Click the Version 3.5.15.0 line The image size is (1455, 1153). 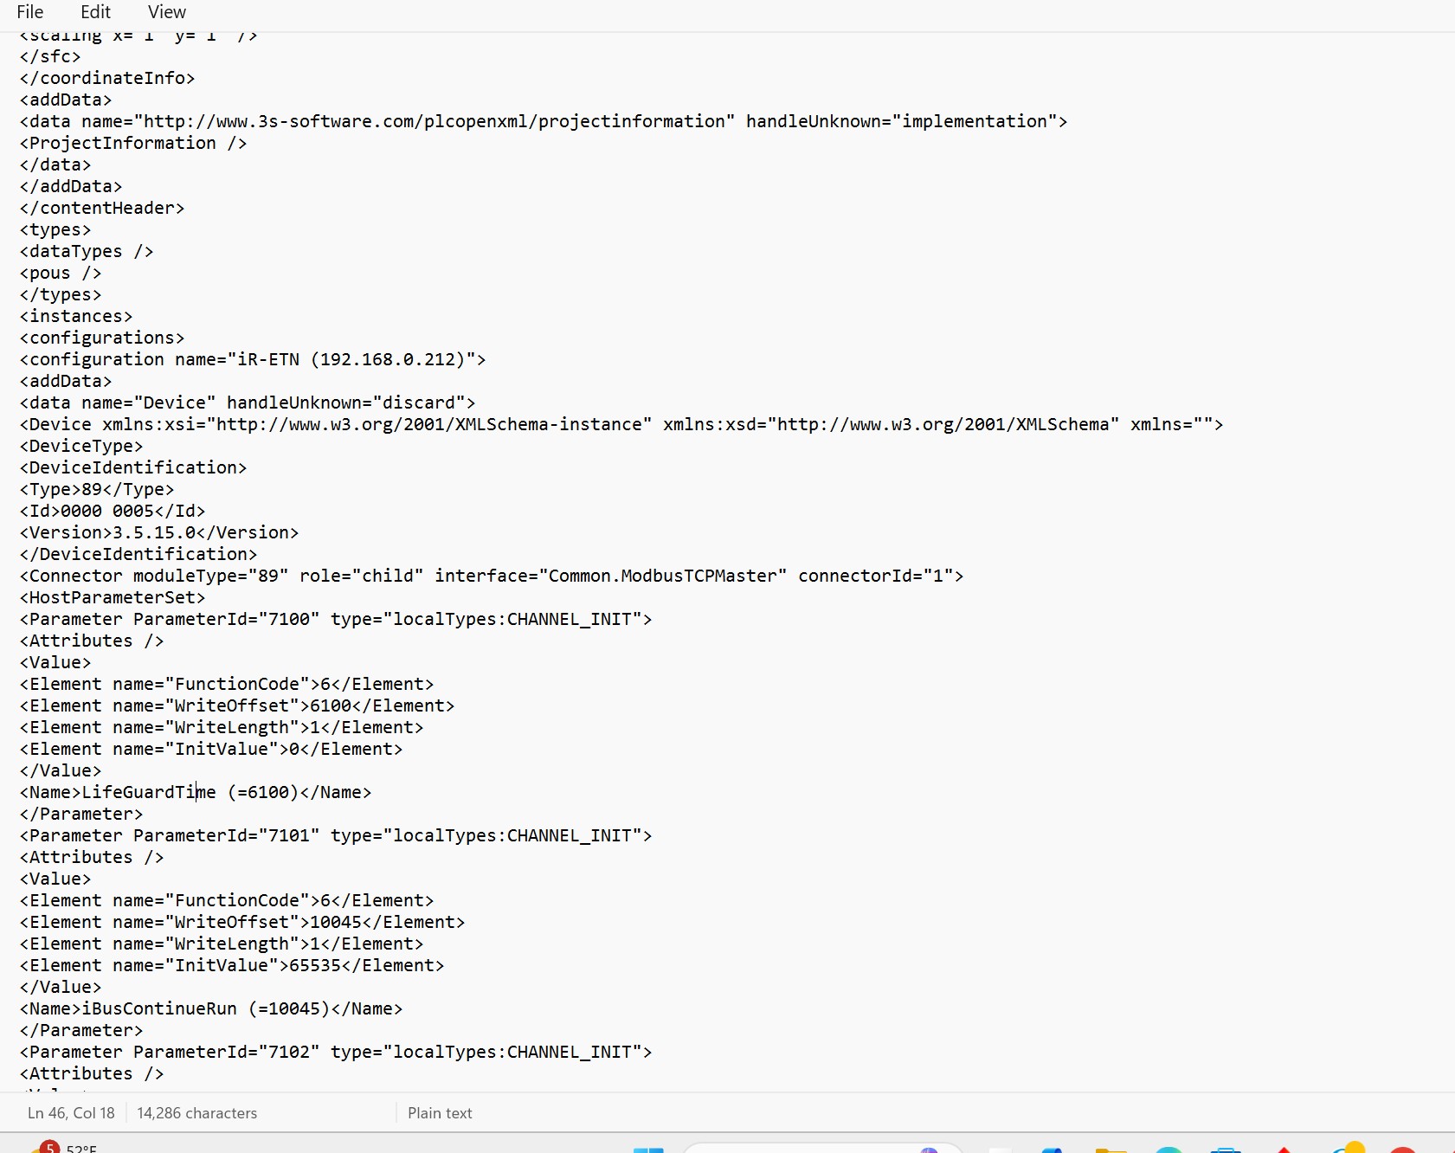pos(159,532)
